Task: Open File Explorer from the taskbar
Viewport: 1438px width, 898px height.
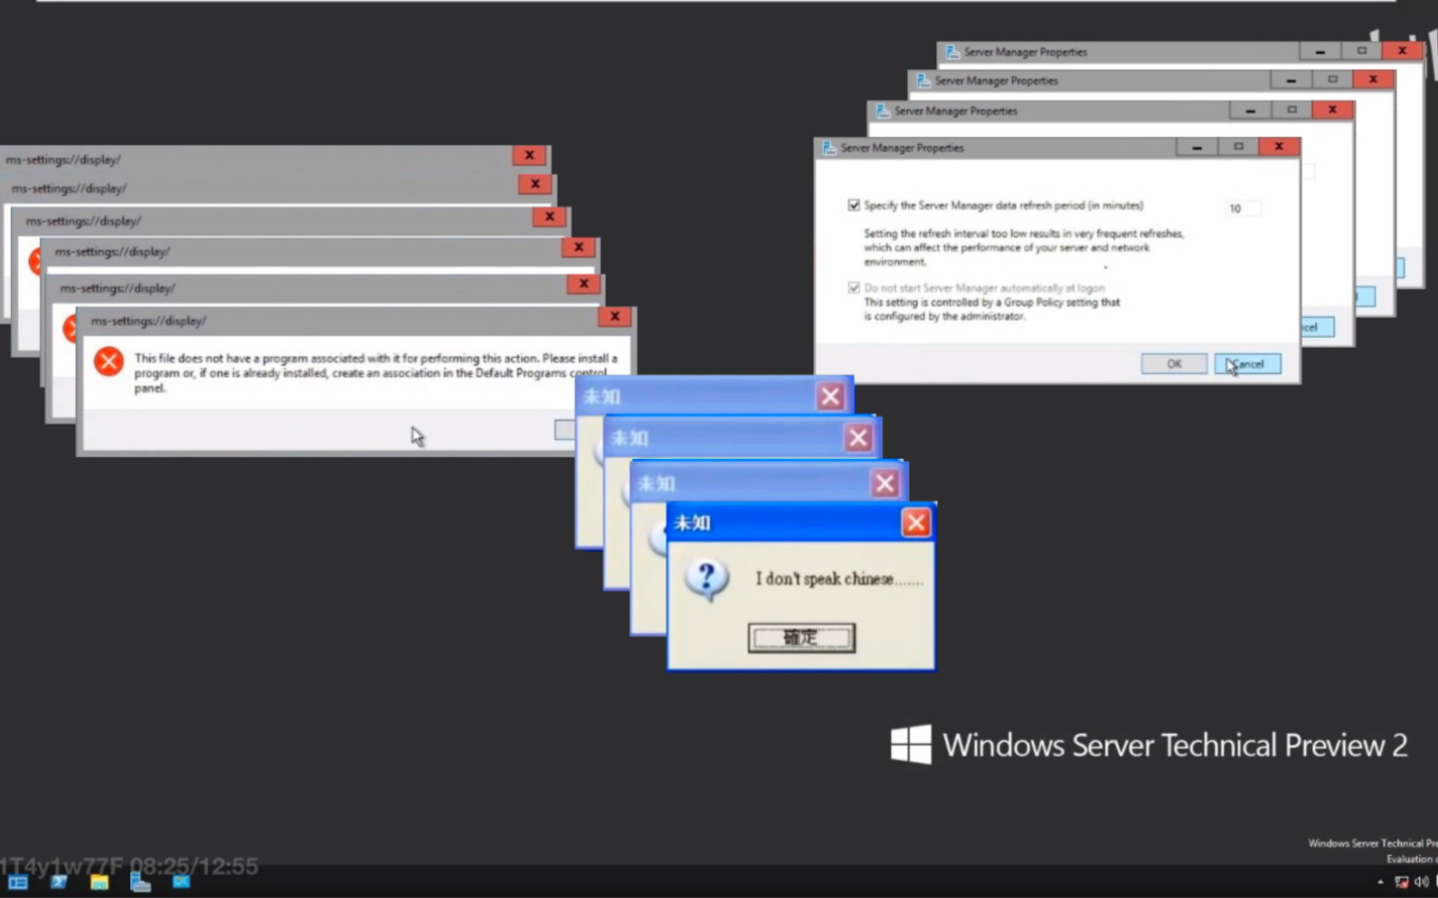Action: pos(99,882)
